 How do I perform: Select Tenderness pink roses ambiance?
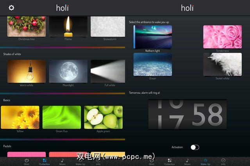pyautogui.click(x=223, y=37)
